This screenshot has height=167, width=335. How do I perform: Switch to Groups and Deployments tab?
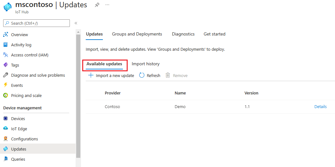point(137,34)
